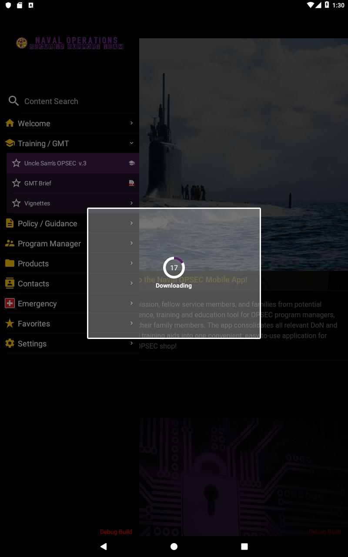This screenshot has width=348, height=557.
Task: Favorite the Vignettes star
Action: (17, 203)
